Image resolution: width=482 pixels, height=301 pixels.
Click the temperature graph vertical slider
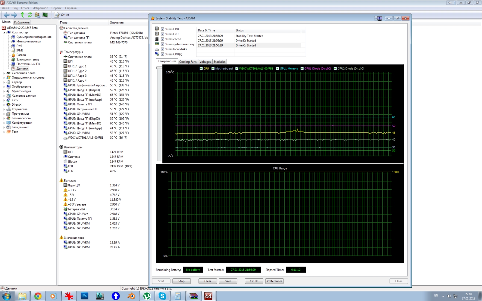pos(159,68)
